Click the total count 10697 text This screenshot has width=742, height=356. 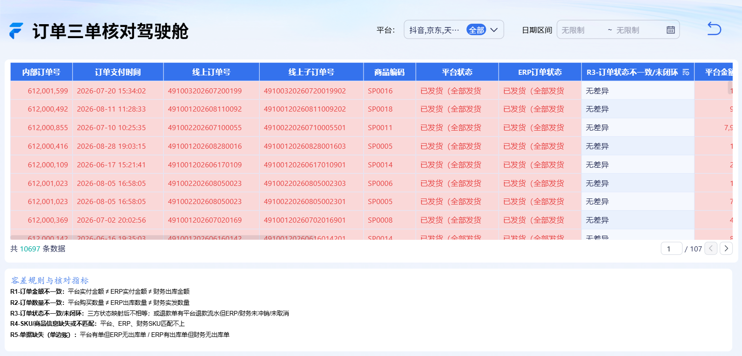(x=30, y=249)
